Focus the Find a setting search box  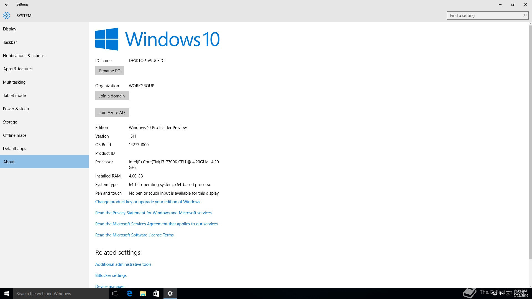click(487, 16)
